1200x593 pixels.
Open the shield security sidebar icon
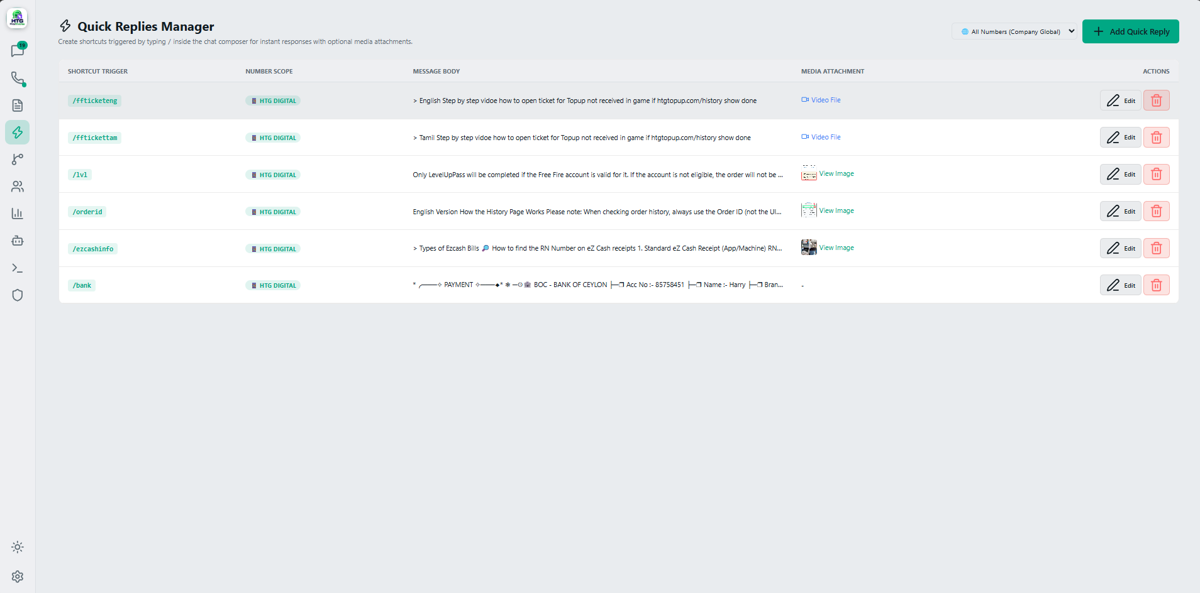coord(18,295)
